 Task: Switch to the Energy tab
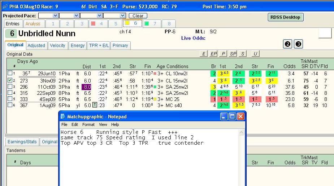pos(78,46)
